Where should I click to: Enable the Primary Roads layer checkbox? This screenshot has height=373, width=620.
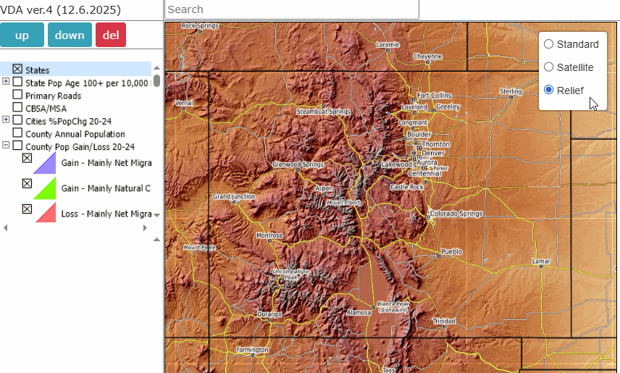click(x=17, y=95)
